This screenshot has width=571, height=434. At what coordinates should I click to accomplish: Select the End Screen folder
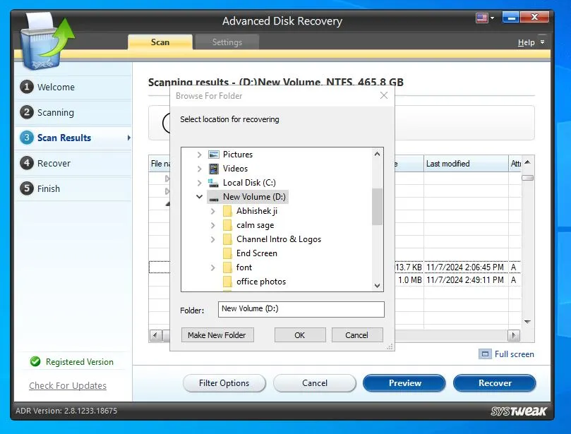click(256, 253)
